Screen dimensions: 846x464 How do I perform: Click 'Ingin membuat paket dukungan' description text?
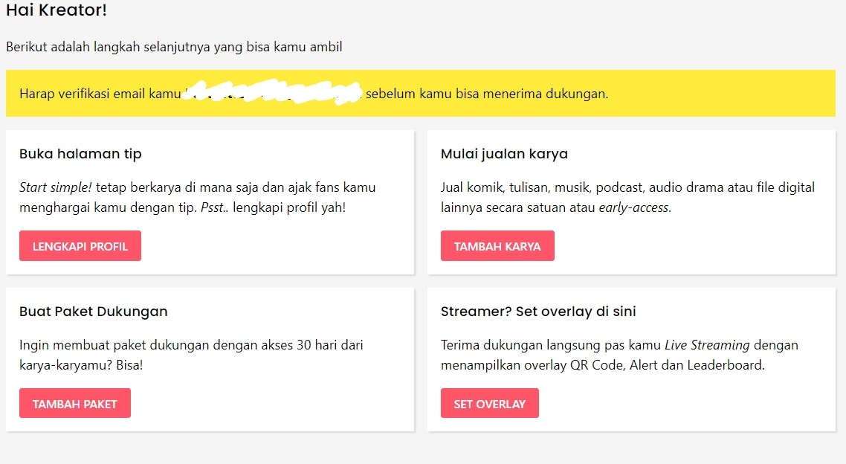point(191,345)
